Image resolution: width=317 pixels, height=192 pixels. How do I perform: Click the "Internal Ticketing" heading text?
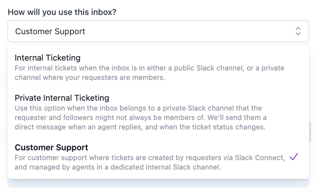point(48,58)
